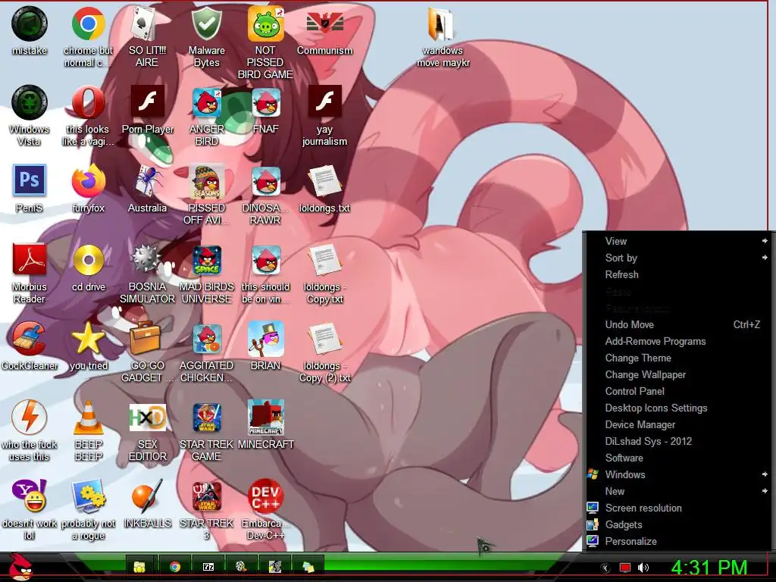
Task: Open the Flash icon labeled 'yay journalism'
Action: [x=324, y=115]
